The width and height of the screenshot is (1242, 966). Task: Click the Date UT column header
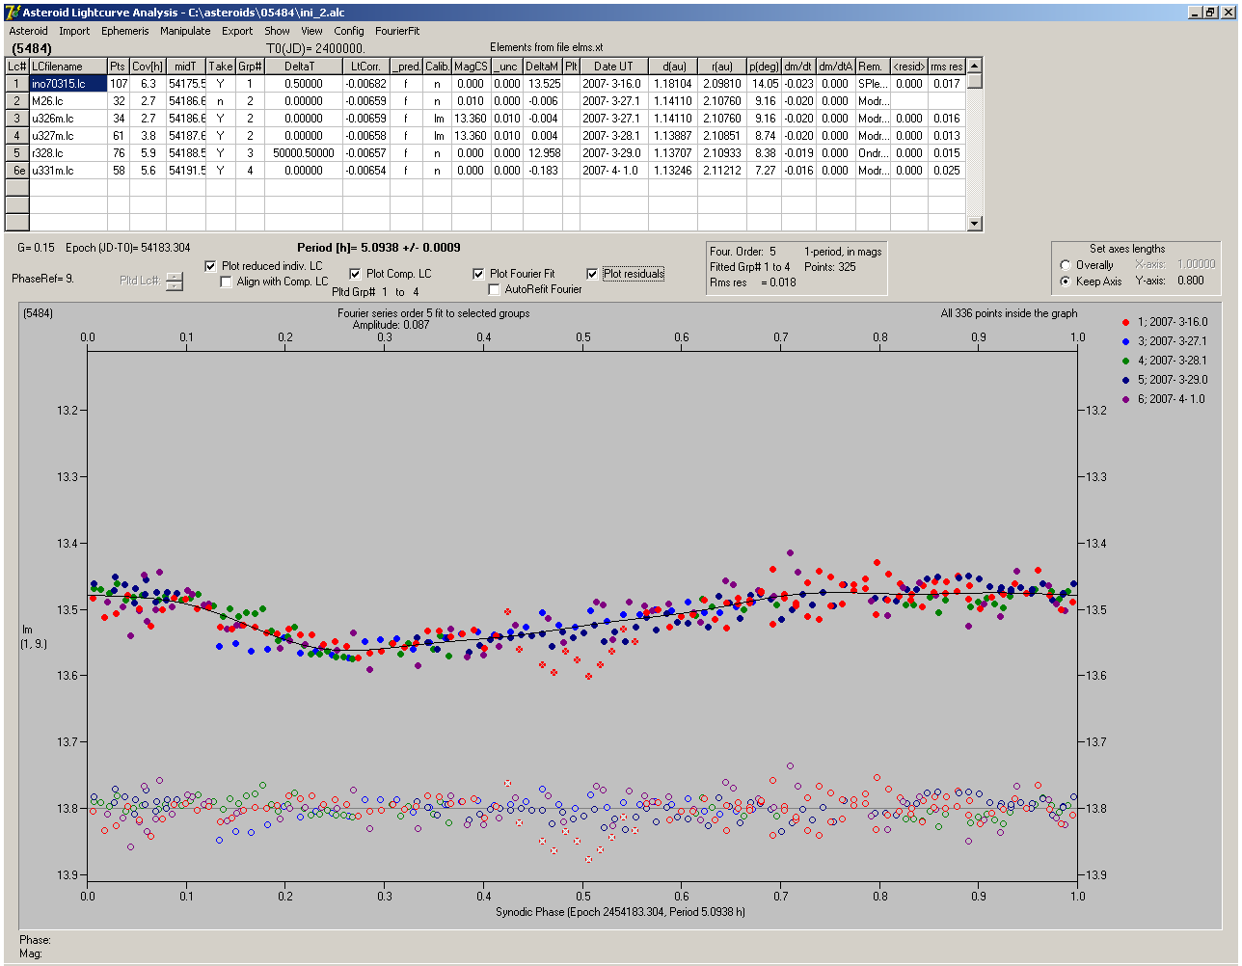point(613,67)
